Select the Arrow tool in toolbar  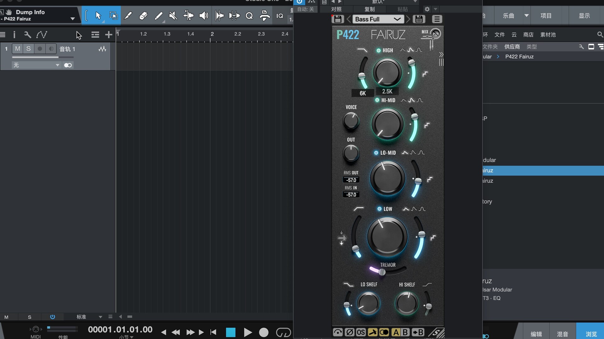pos(98,15)
